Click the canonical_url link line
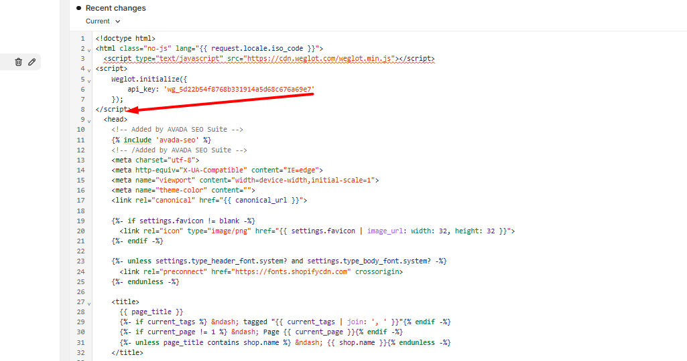Viewport: 687px width, 361px height. [x=209, y=200]
